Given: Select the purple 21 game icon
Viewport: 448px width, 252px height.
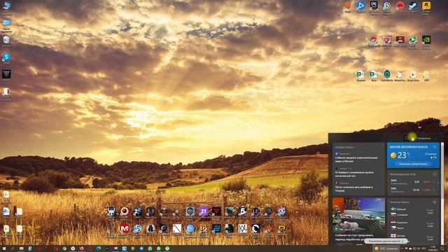Looking at the screenshot, I should [203, 211].
